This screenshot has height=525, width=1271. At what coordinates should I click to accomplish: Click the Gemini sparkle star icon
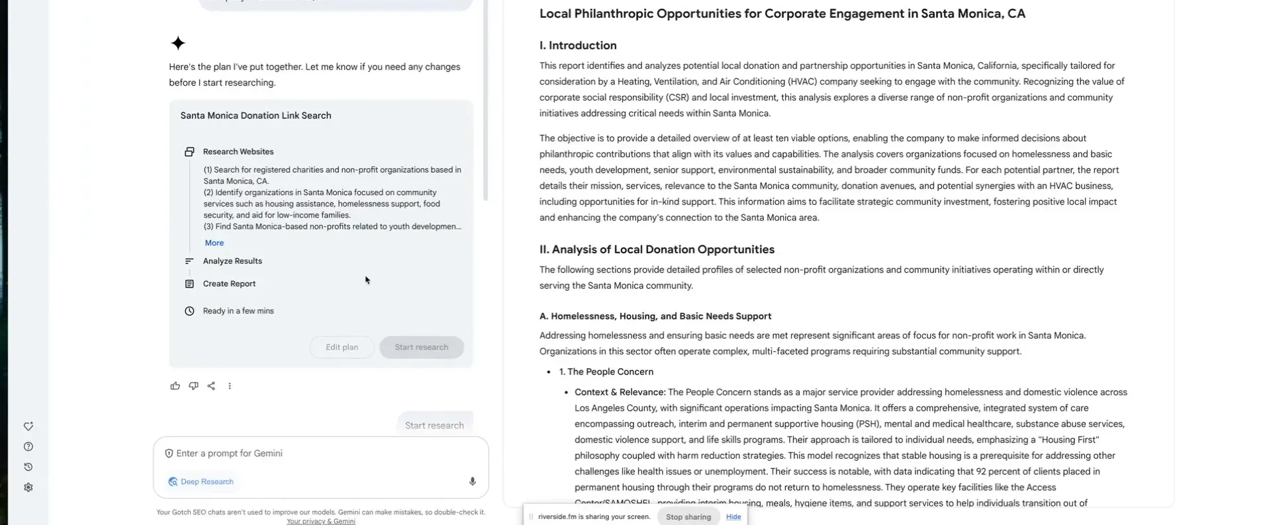point(178,44)
